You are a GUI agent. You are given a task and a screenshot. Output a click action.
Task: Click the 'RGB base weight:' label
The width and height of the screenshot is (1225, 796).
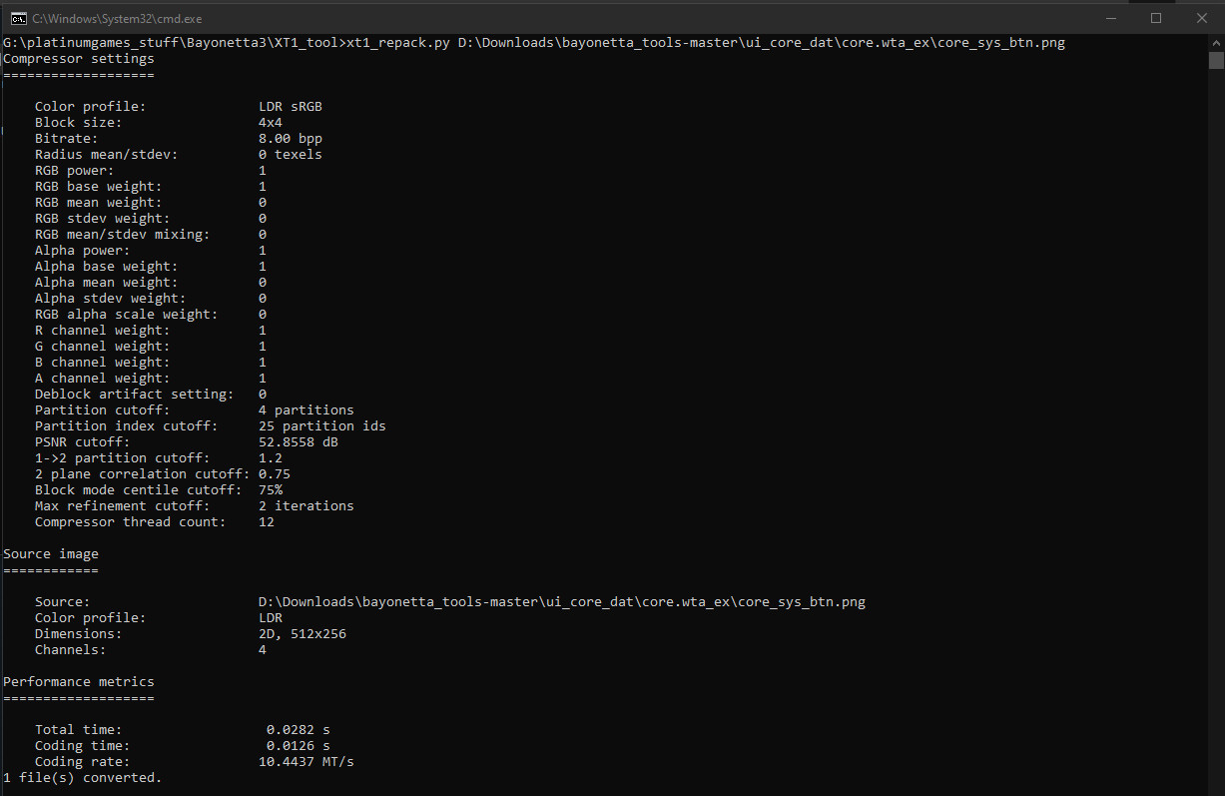point(99,187)
